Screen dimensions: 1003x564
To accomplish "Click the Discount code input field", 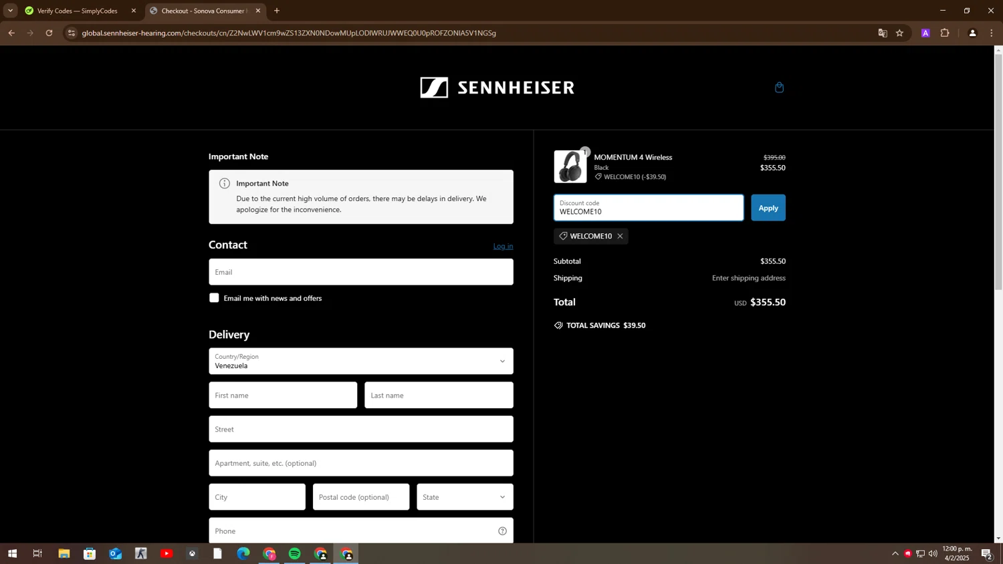I will (x=649, y=208).
